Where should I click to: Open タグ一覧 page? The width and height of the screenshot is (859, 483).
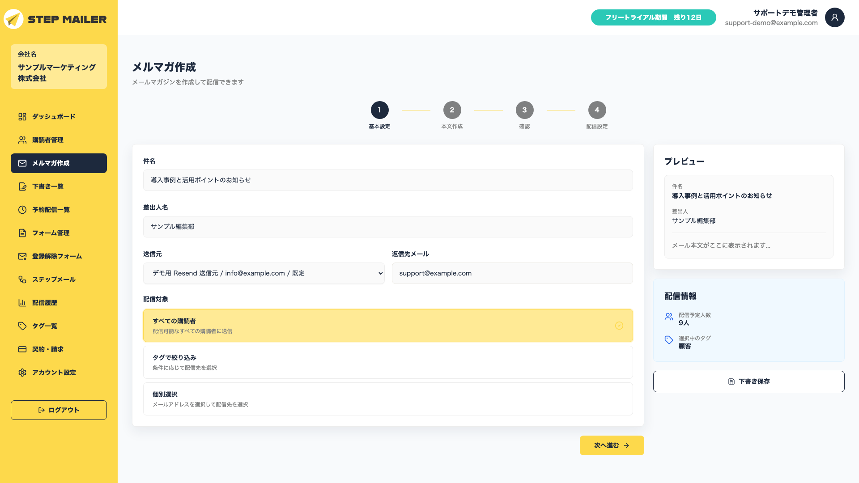click(x=59, y=326)
